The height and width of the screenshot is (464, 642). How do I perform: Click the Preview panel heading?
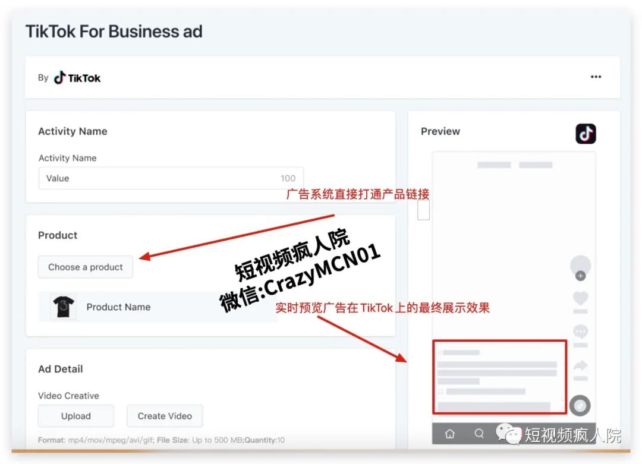(440, 131)
